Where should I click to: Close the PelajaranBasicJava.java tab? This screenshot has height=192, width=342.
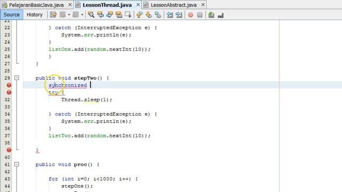point(70,5)
